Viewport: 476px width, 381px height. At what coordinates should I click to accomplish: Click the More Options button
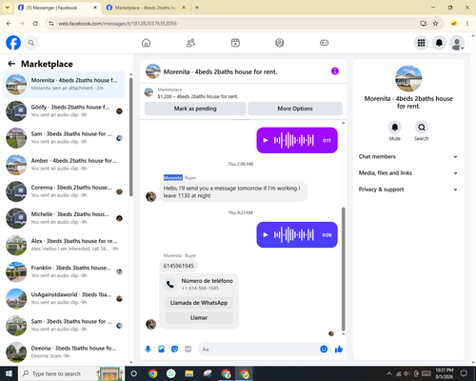pyautogui.click(x=295, y=109)
